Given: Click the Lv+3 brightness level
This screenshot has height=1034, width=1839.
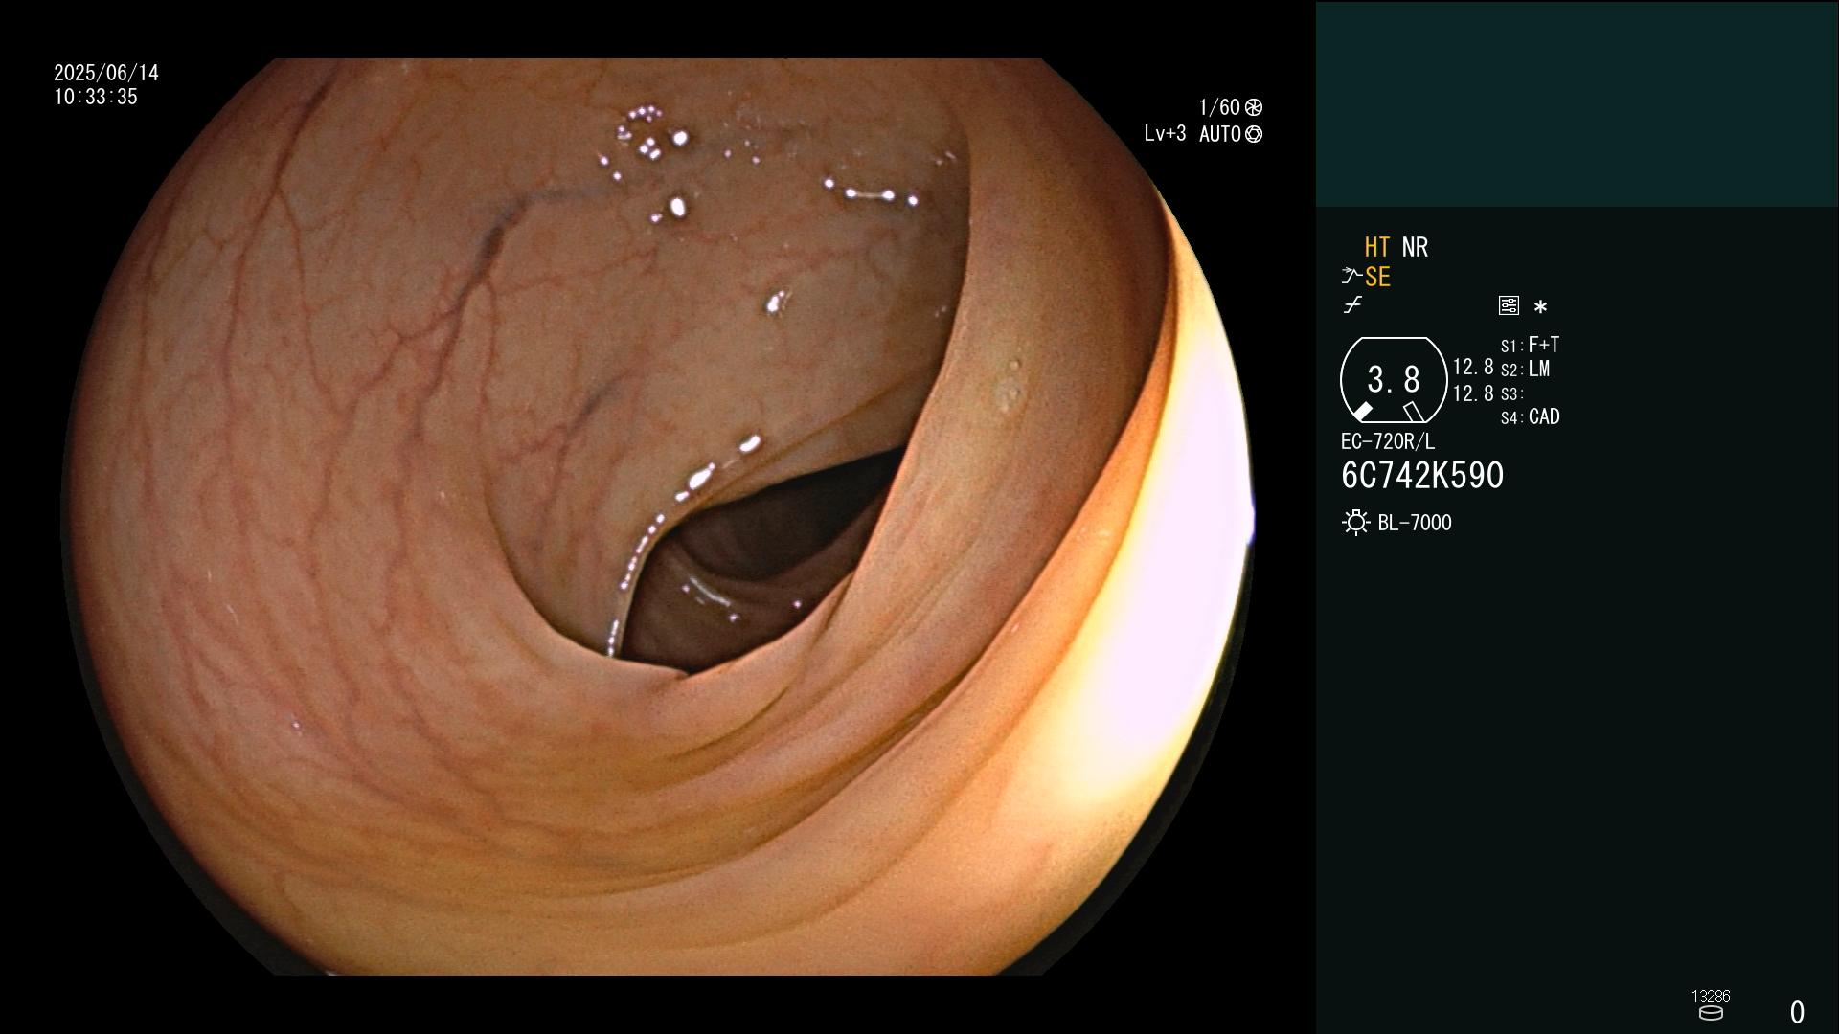Looking at the screenshot, I should [x=1165, y=134].
